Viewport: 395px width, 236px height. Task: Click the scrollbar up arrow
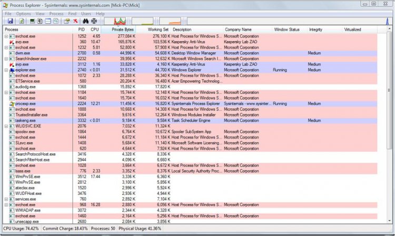click(389, 29)
